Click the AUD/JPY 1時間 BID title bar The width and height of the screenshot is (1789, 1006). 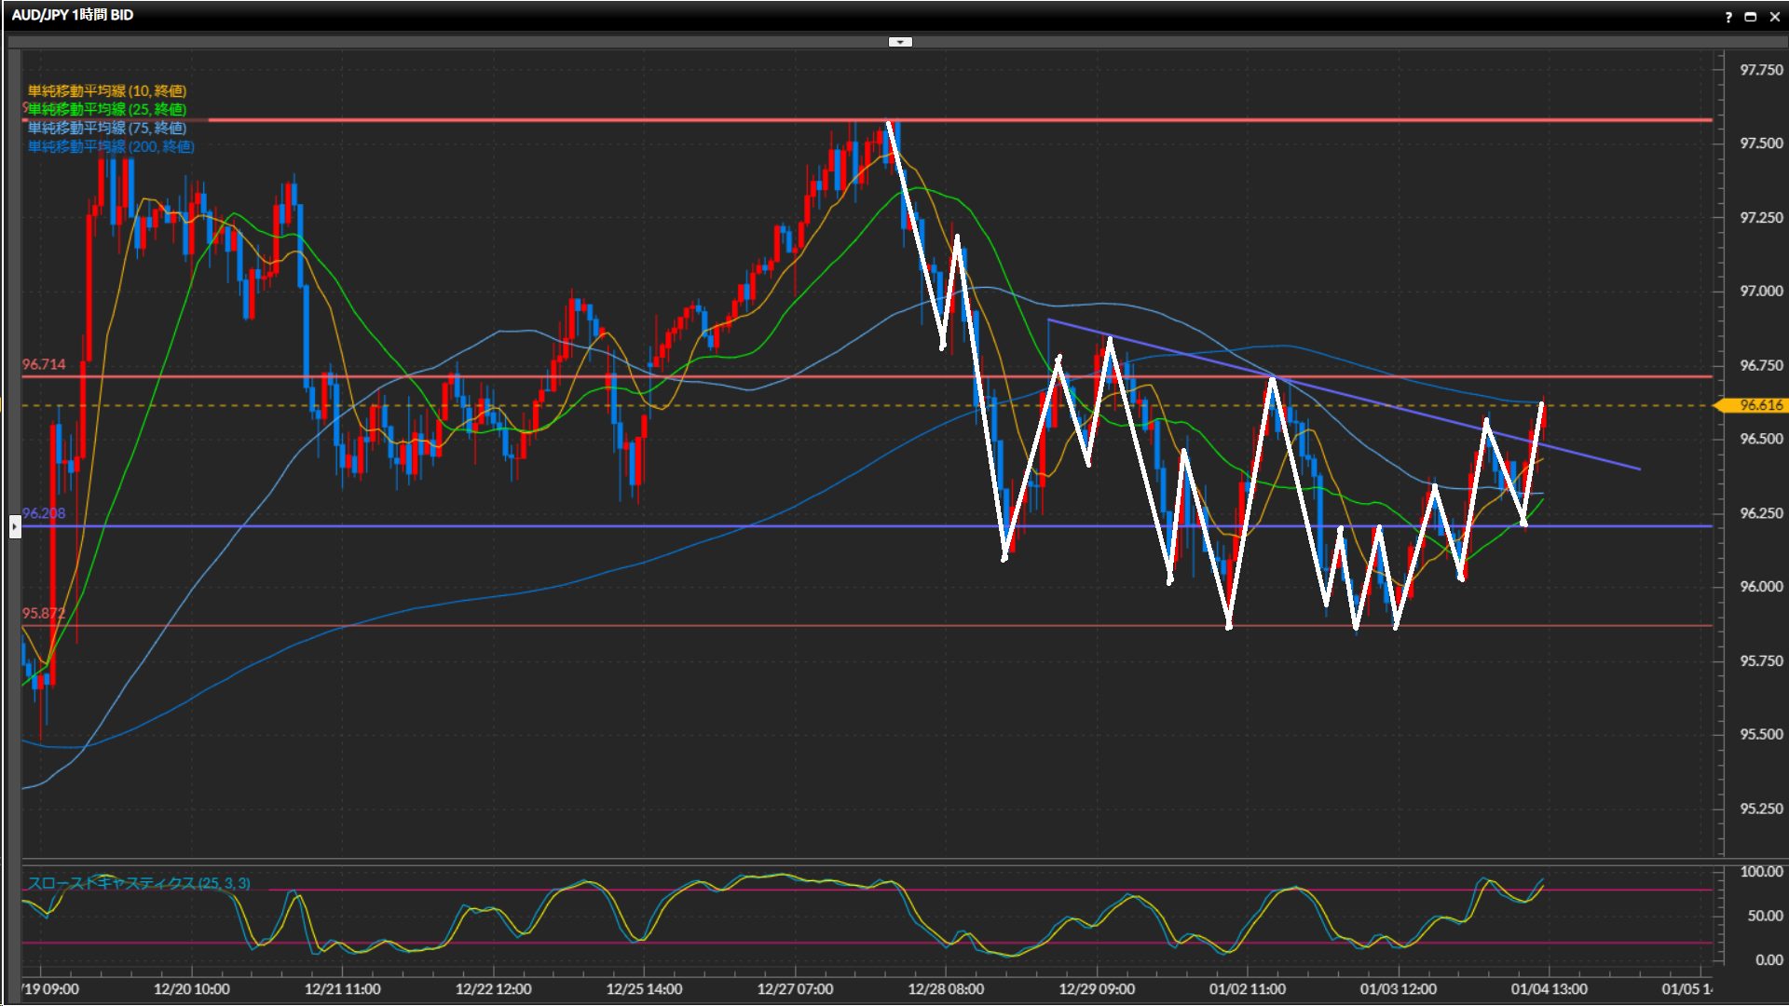(73, 15)
